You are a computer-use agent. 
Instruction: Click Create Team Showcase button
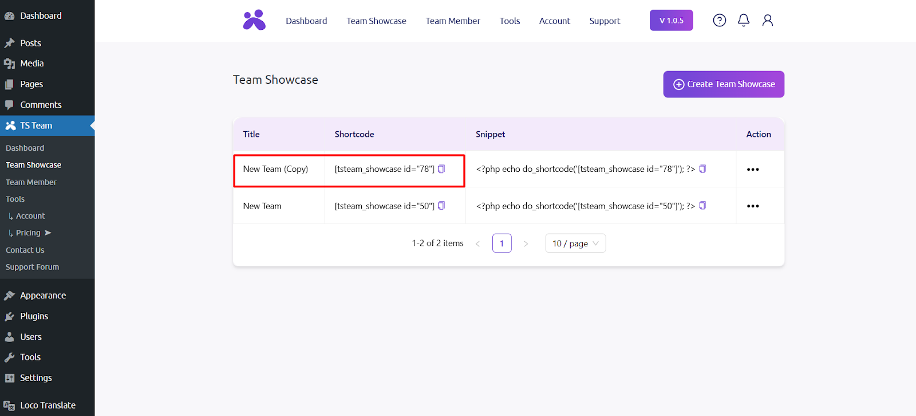724,84
